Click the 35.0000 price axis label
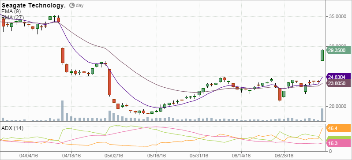Viewport: 352px width, 160px height. coord(337,16)
